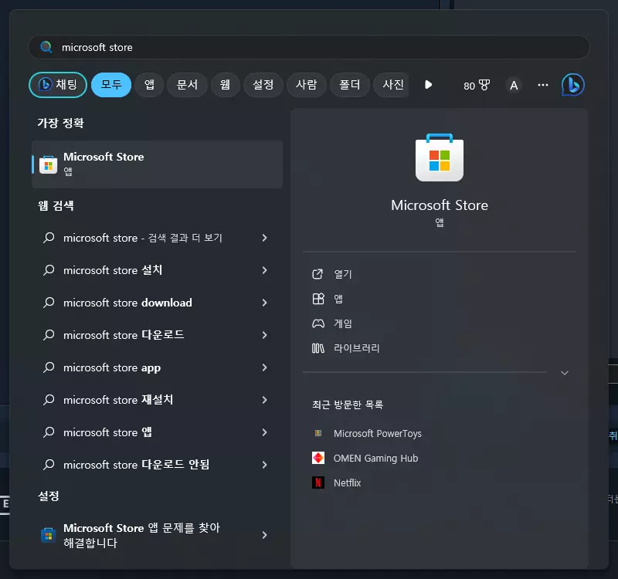Viewport: 618px width, 579px height.
Task: Click search icon beside 'microsoft store app'
Action: click(49, 367)
